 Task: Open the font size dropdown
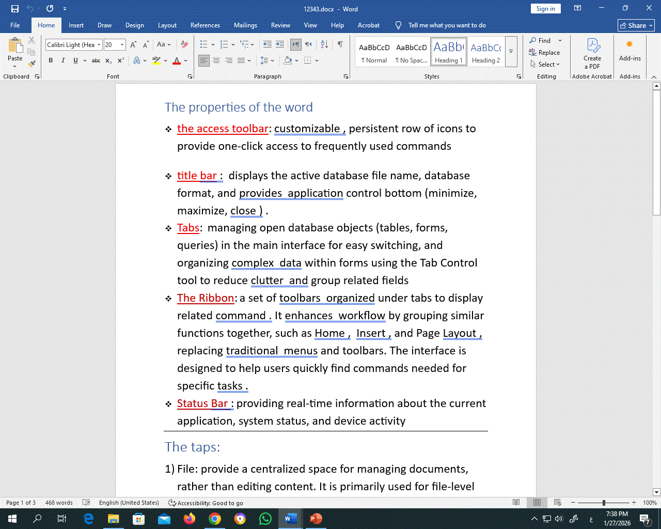pyautogui.click(x=122, y=45)
